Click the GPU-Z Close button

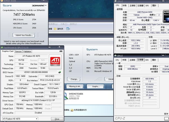coord(57,119)
